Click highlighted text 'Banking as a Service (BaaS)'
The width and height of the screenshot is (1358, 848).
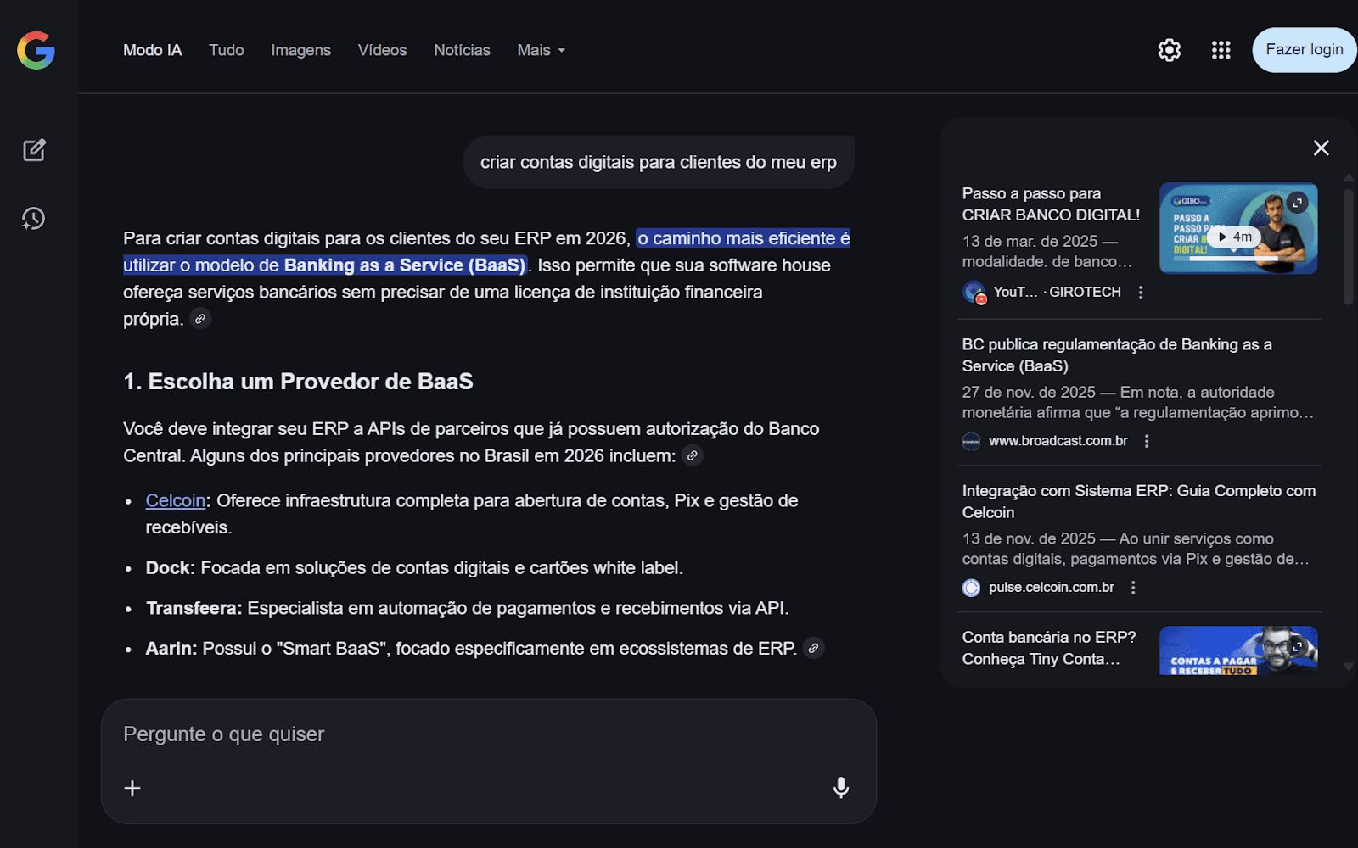point(405,265)
